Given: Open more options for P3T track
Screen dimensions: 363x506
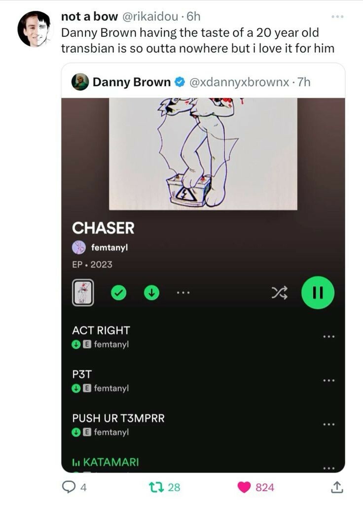Looking at the screenshot, I should [x=329, y=380].
